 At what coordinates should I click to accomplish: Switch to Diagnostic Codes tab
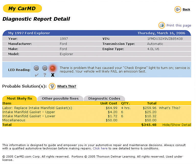tap(104, 98)
